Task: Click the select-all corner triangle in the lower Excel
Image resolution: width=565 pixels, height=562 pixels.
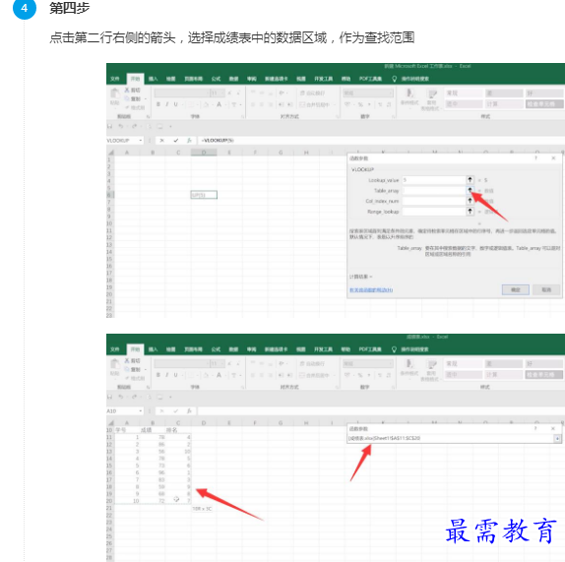Action: pos(111,423)
